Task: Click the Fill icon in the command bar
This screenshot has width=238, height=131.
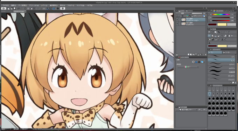Action: click(x=31, y=8)
